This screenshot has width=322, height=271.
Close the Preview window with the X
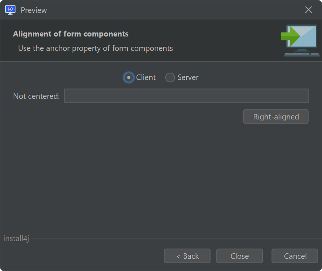tap(308, 10)
